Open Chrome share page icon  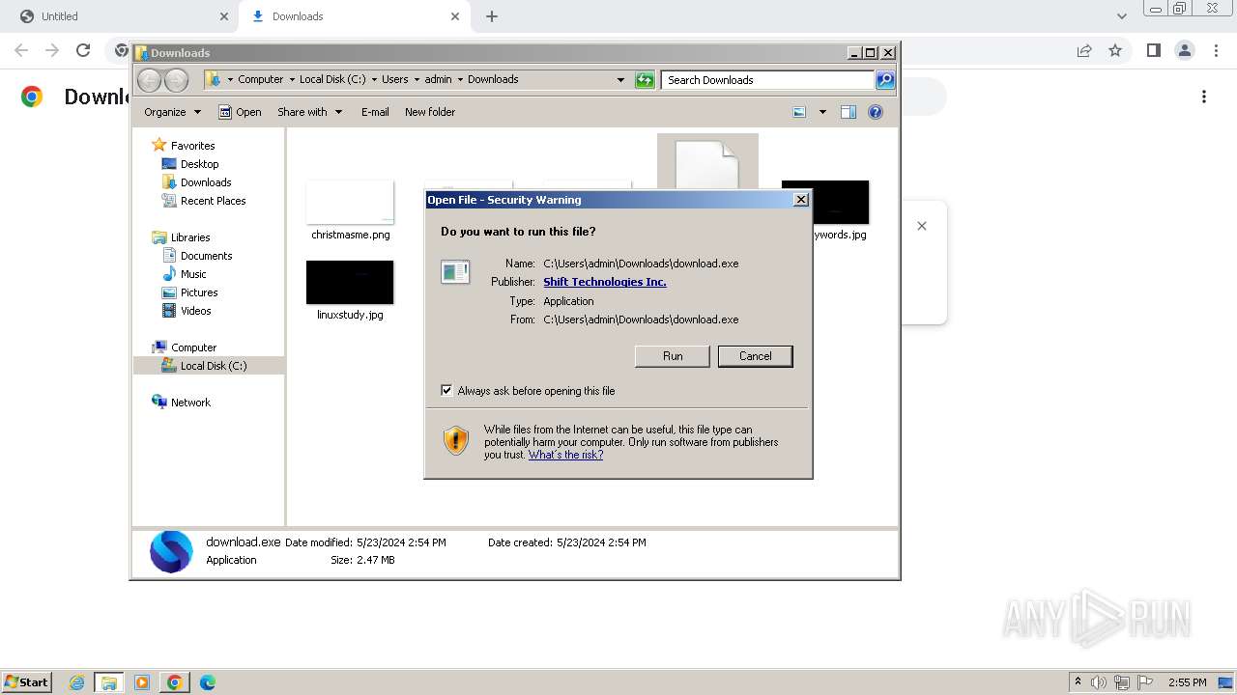point(1084,50)
